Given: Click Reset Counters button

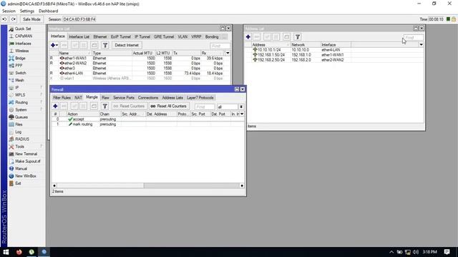Looking at the screenshot, I should coord(129,106).
